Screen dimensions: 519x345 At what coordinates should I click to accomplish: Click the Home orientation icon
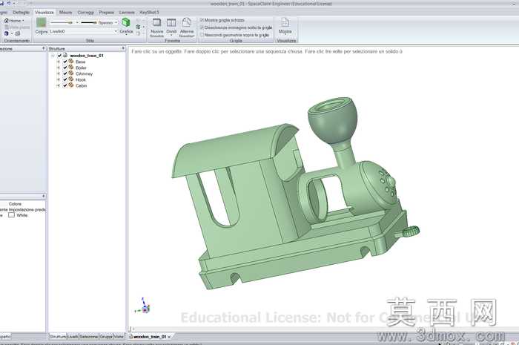pos(6,21)
